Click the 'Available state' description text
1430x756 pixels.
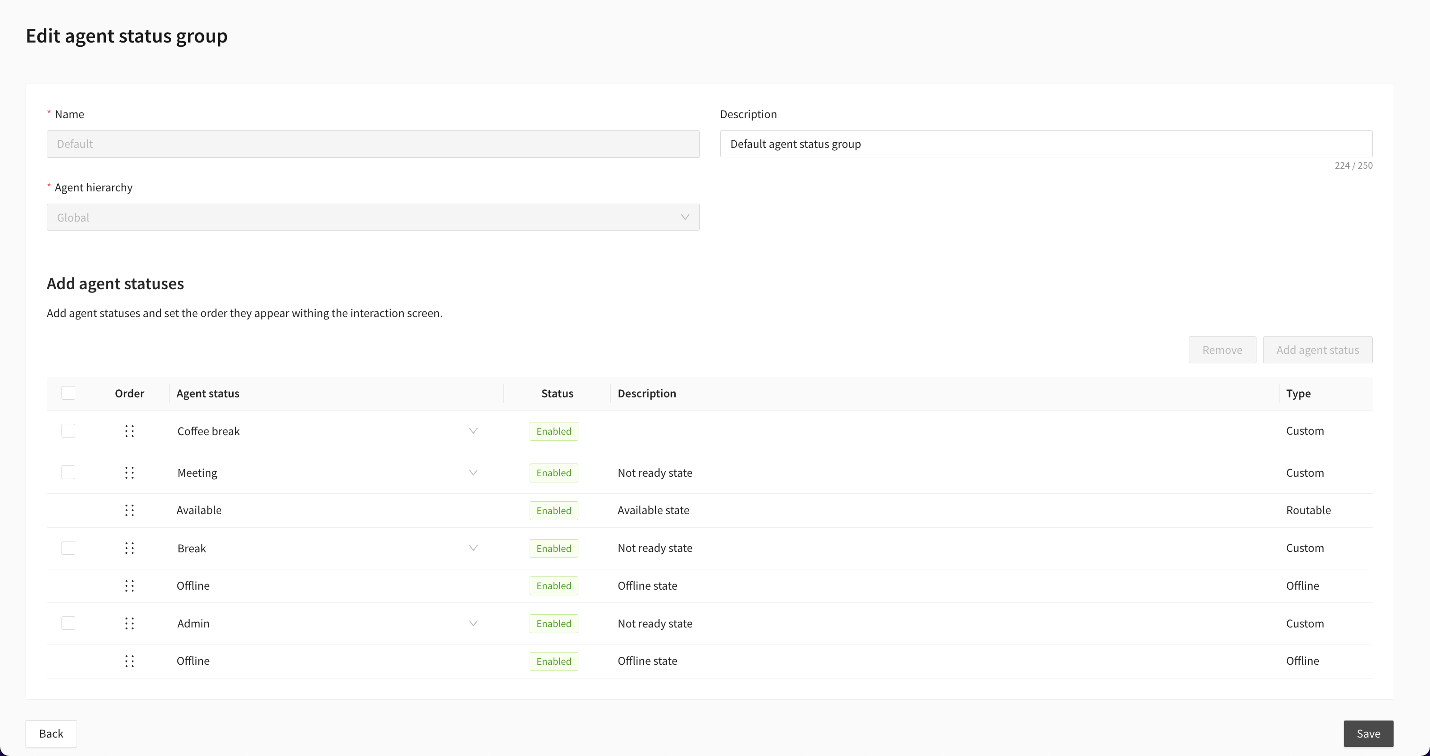click(x=654, y=510)
